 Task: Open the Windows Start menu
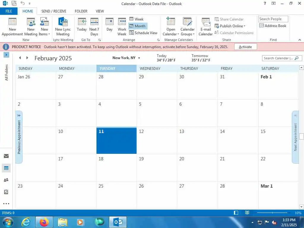(x=8, y=222)
